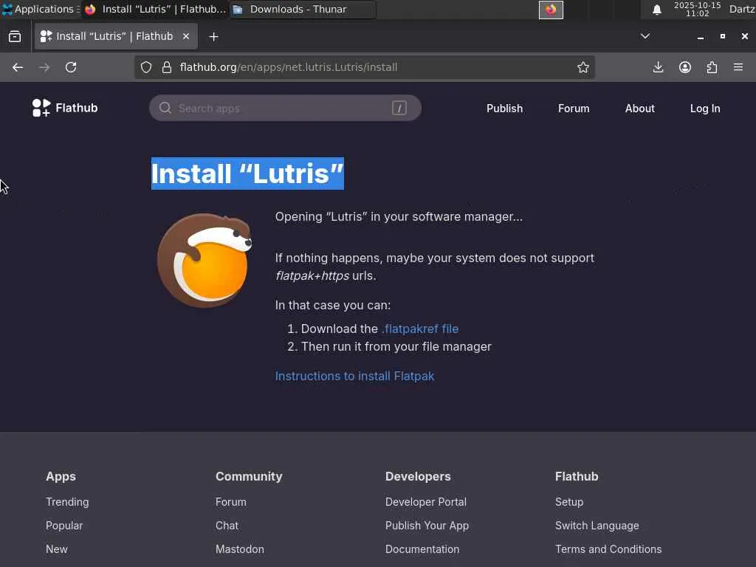
Task: Click the magnifier icon in search box
Action: tap(165, 108)
